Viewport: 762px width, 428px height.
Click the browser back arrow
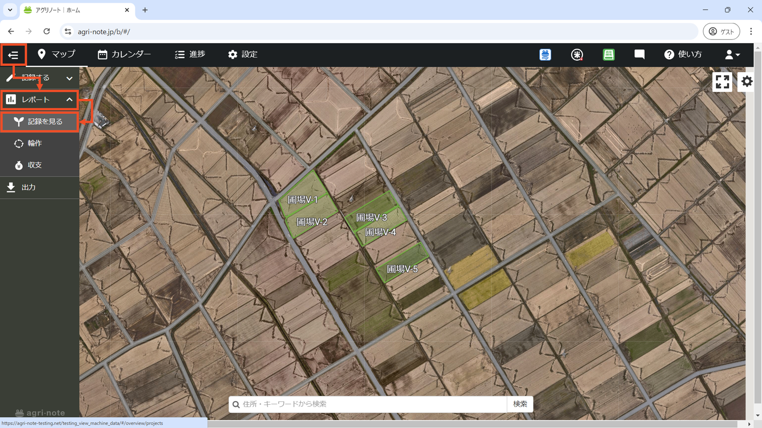(x=11, y=32)
